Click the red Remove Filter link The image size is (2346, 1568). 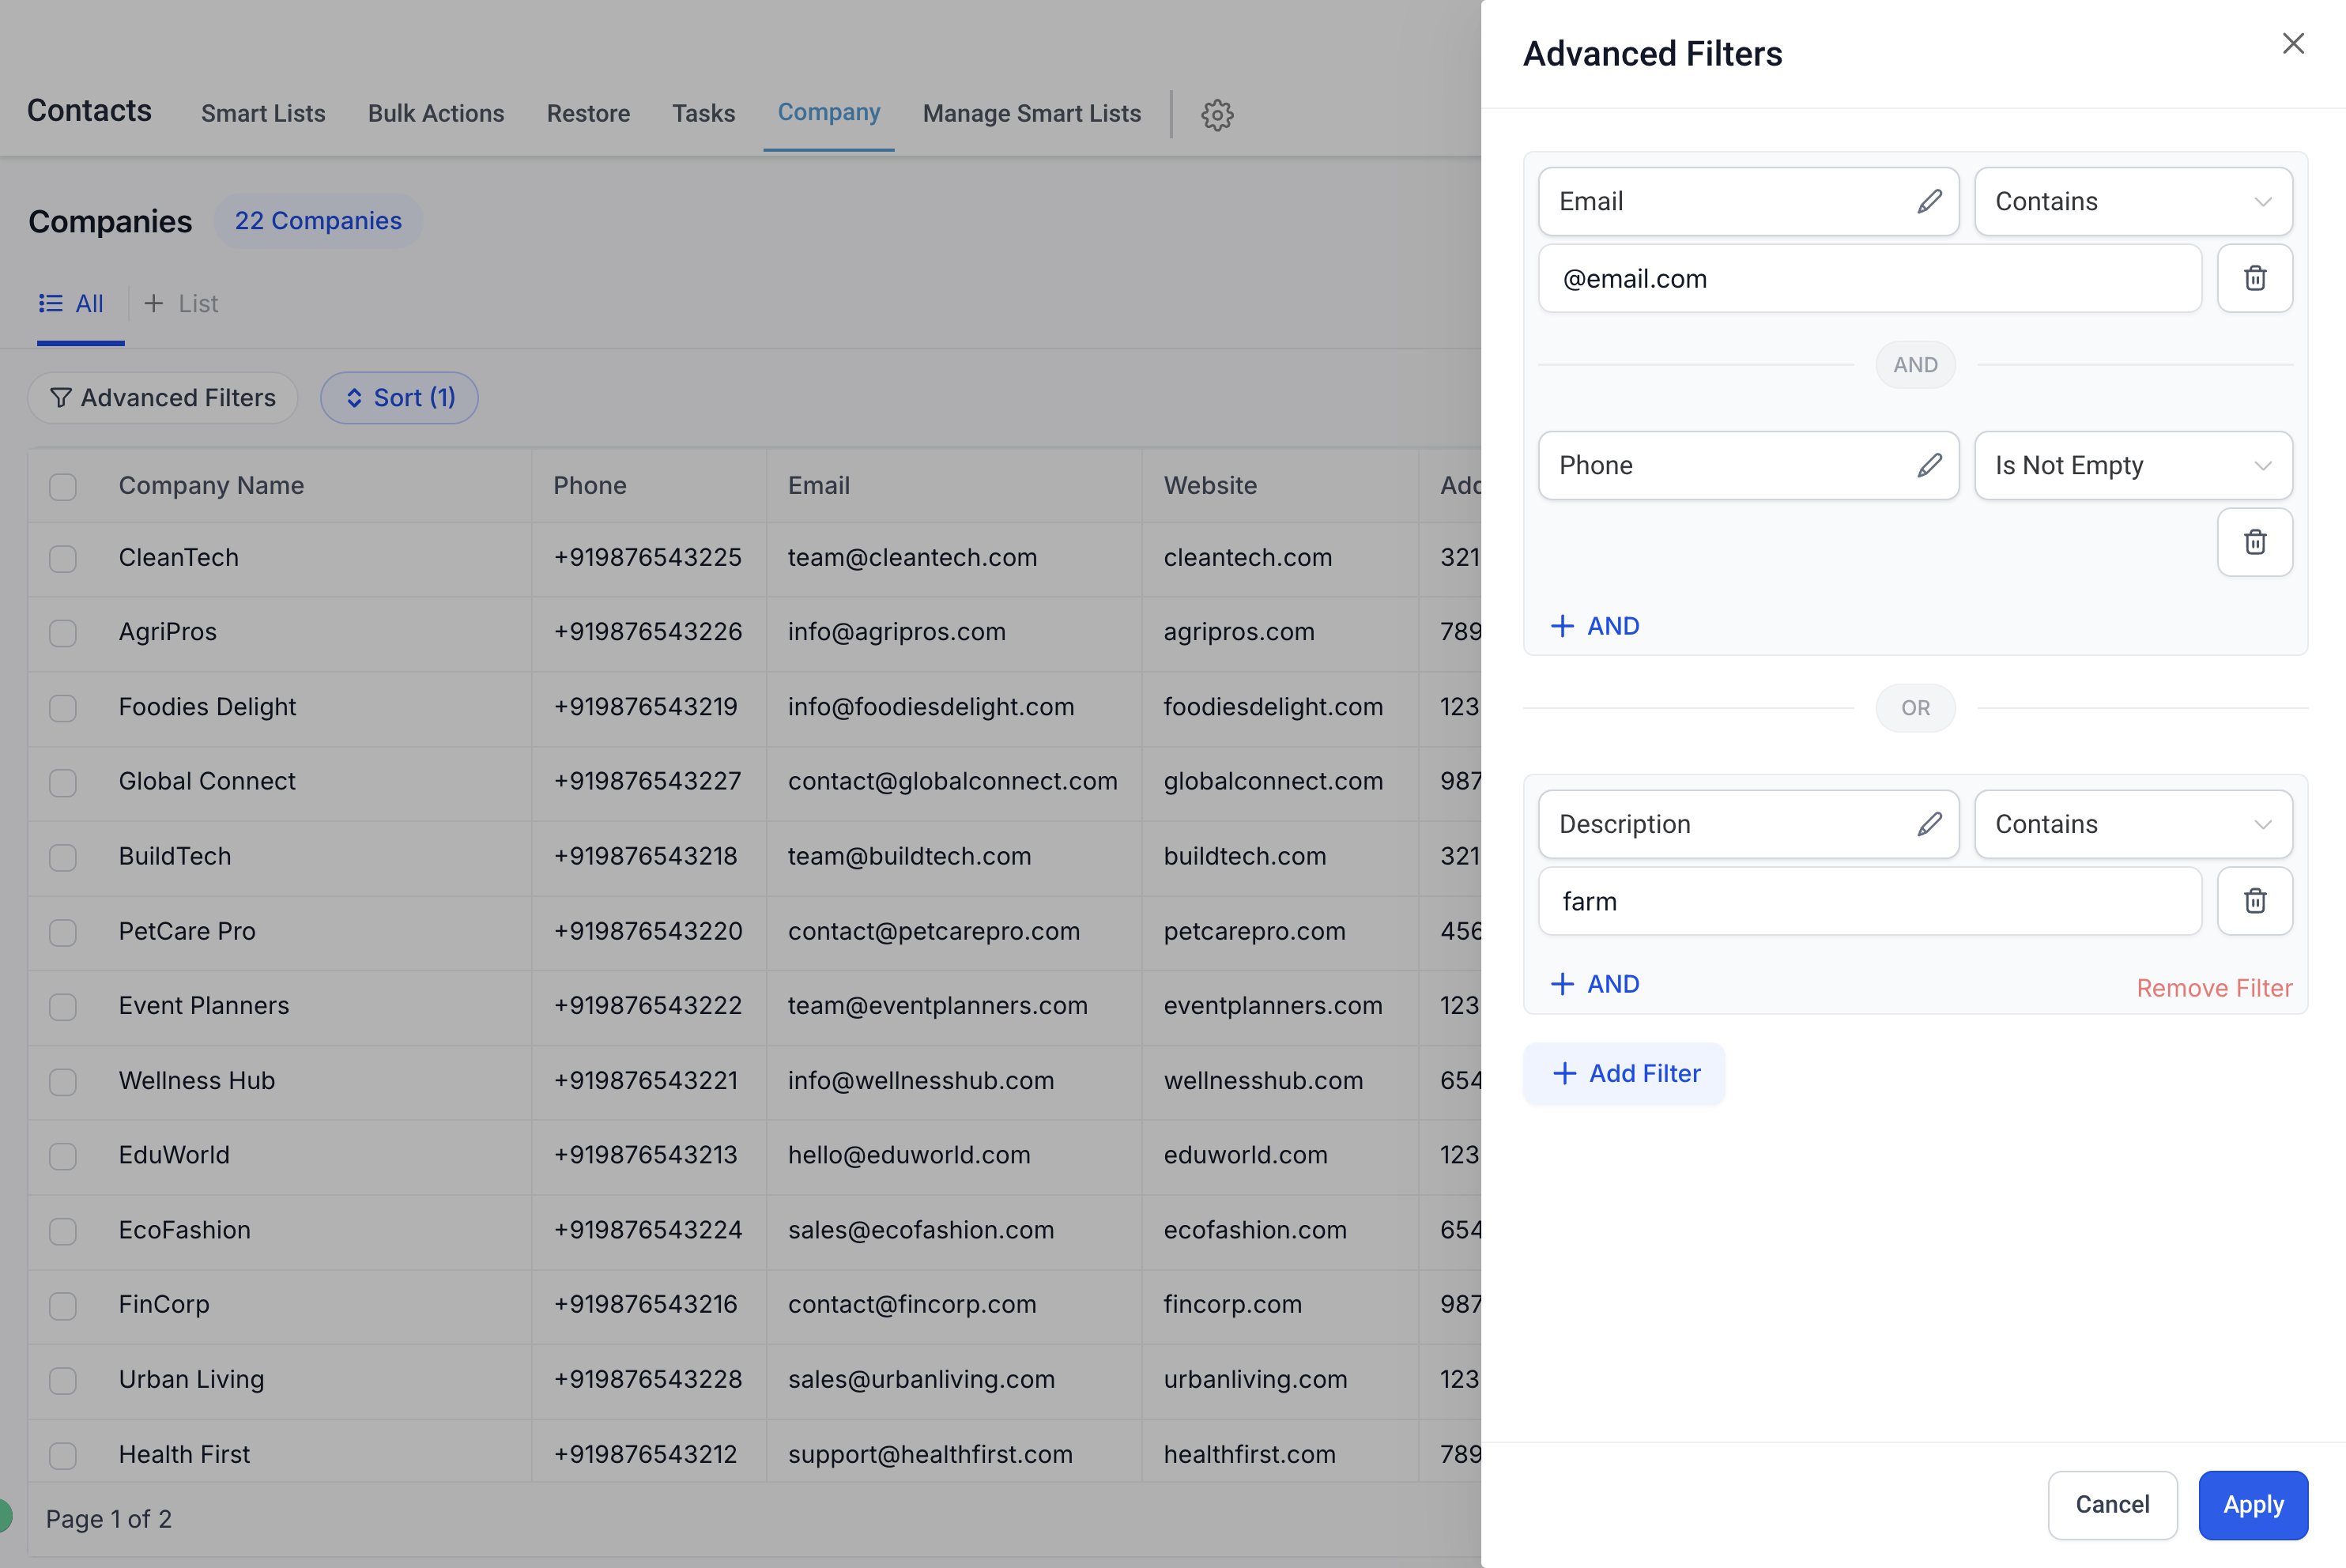click(x=2213, y=988)
